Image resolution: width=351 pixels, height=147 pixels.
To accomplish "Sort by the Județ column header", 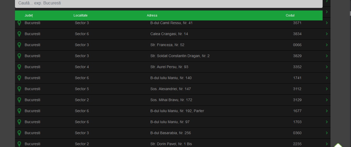I will click(x=29, y=15).
